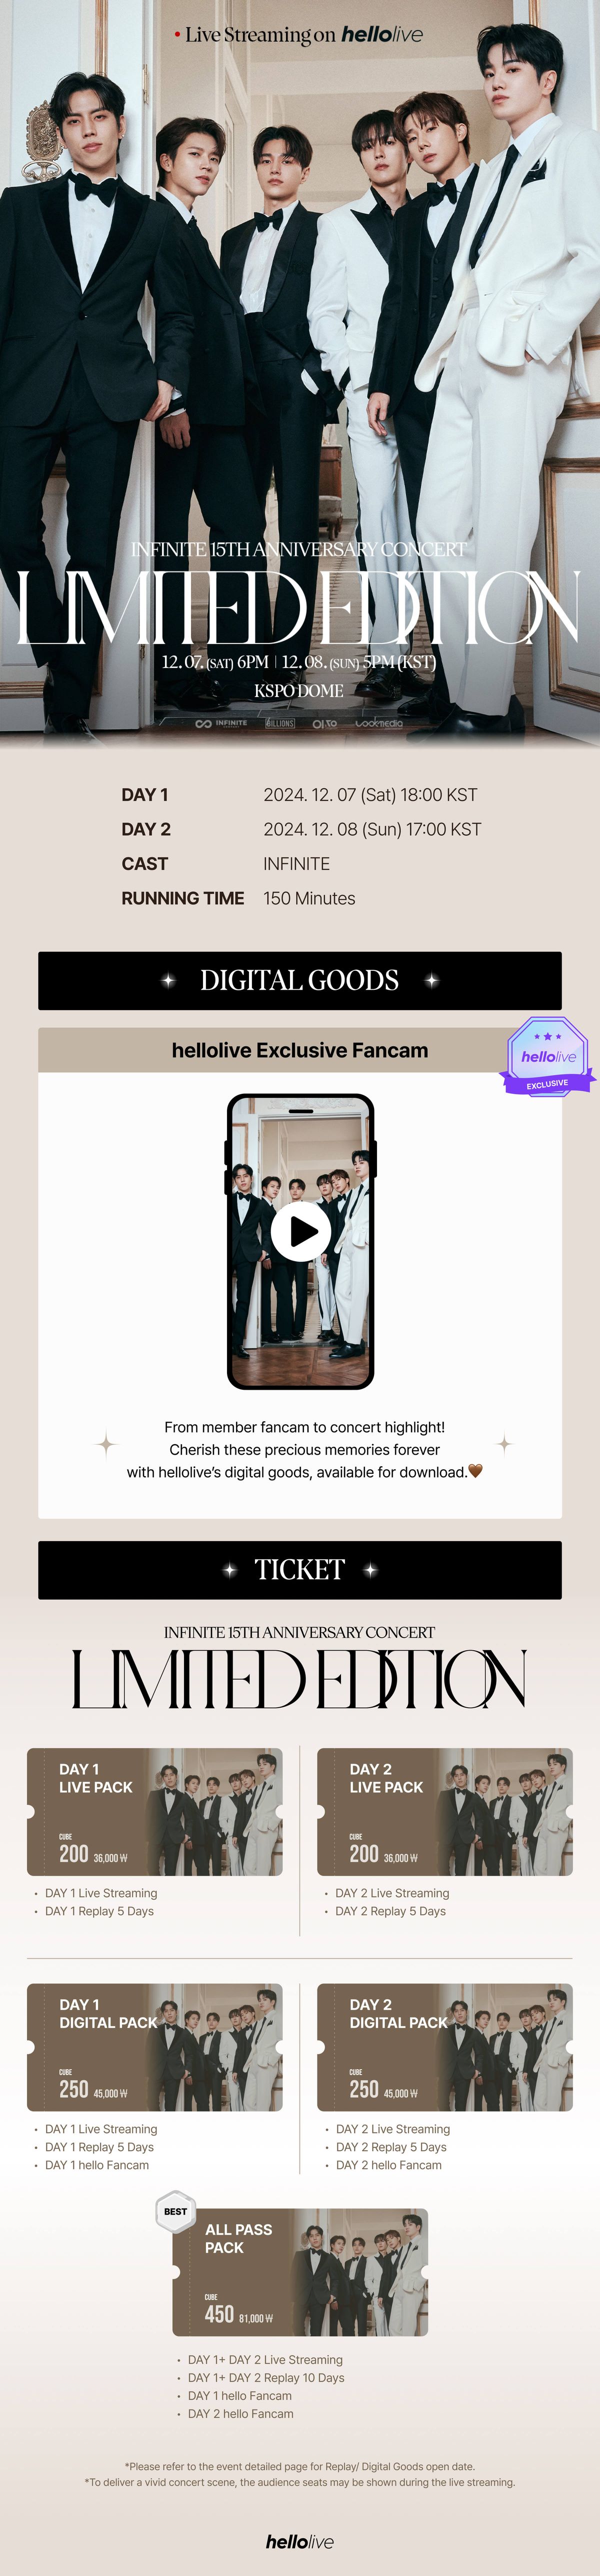
Task: Click the 200 cube price on Day 1 Live Pack
Action: (x=74, y=1854)
